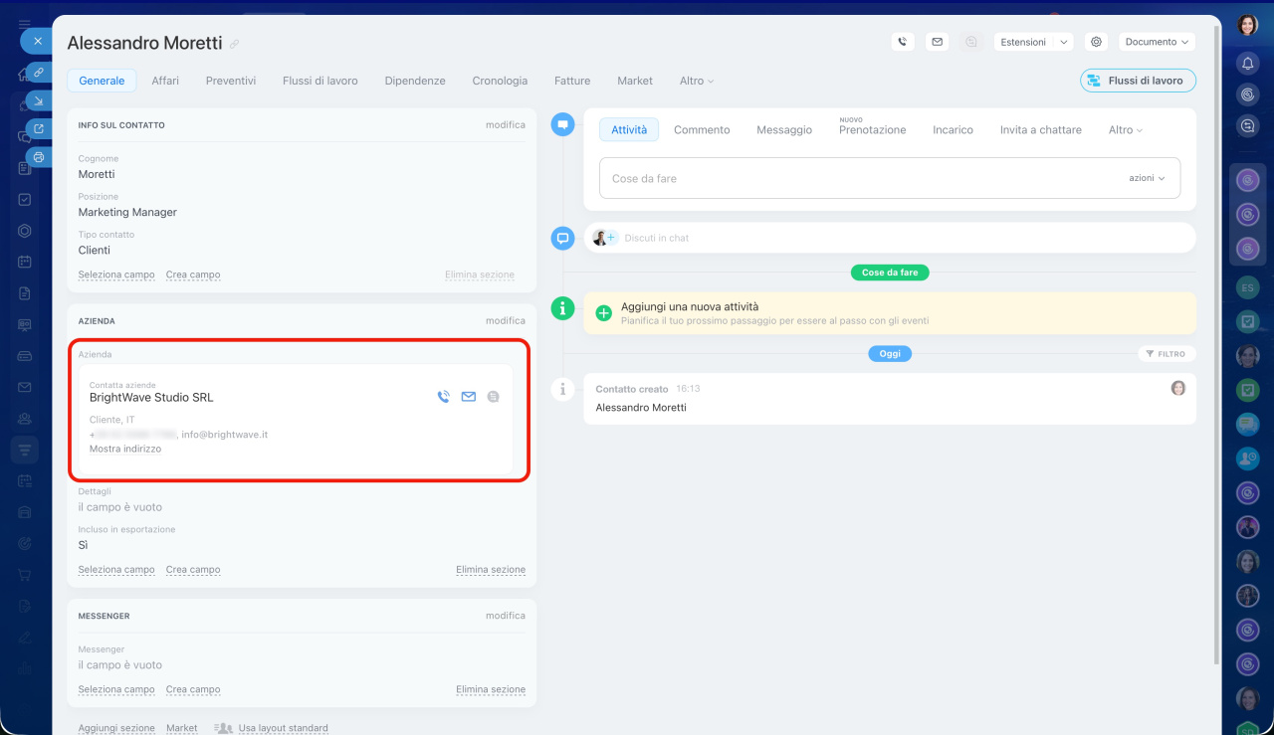Screen dimensions: 1274x735
Task: Email BrightWave Studio SRL via envelope icon
Action: pos(468,397)
